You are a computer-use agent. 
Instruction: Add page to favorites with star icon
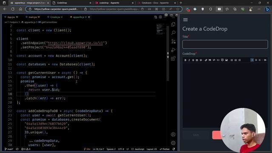click(x=178, y=9)
